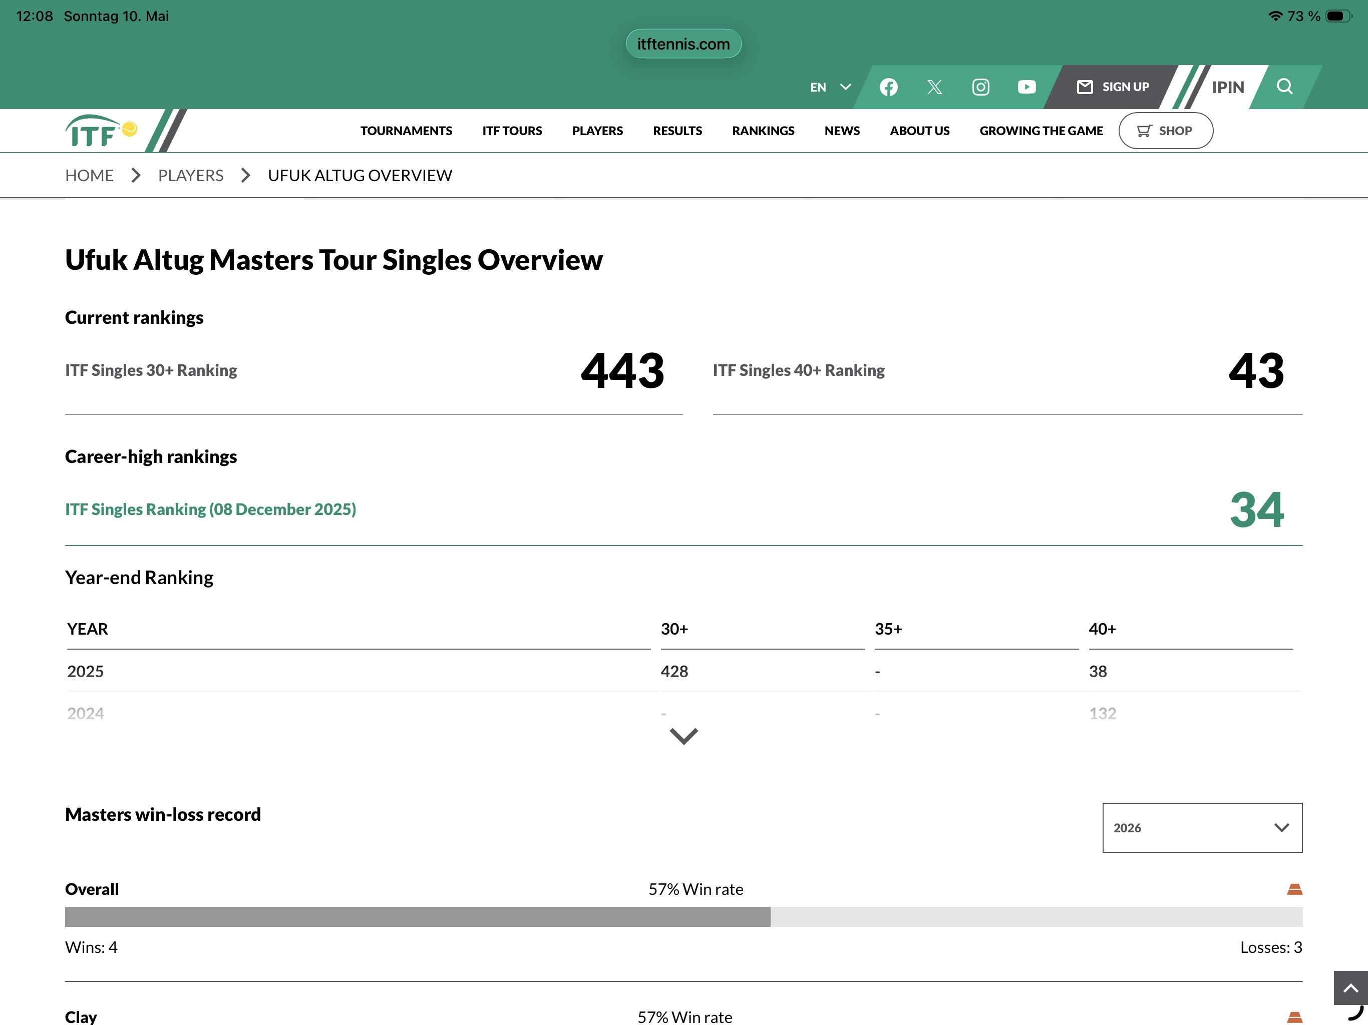Screen dimensions: 1368x1025
Task: Open the EN language dropdown
Action: pos(831,87)
